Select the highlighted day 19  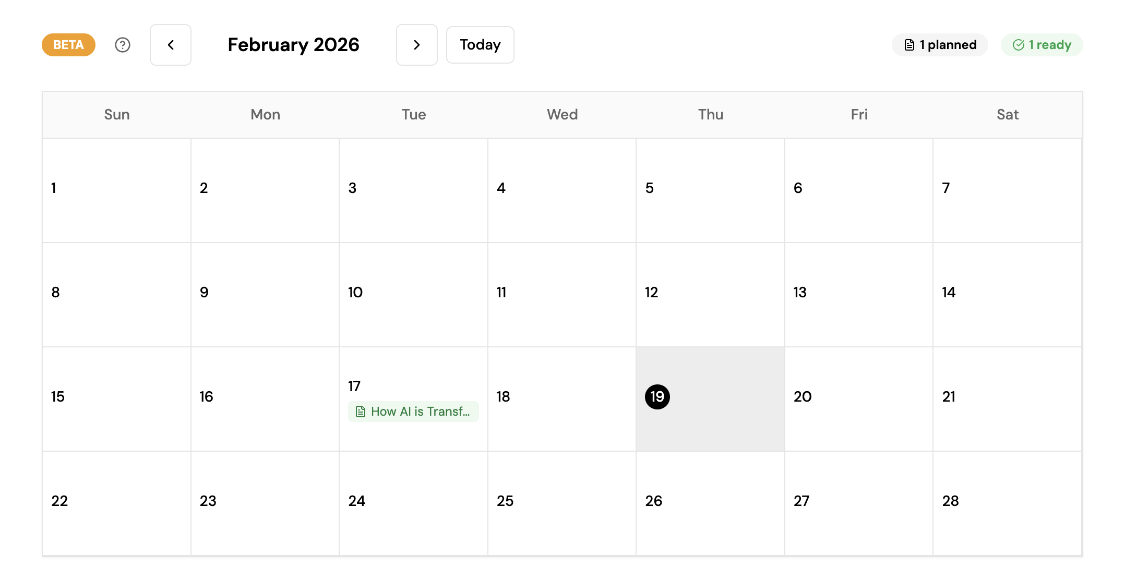coord(657,397)
